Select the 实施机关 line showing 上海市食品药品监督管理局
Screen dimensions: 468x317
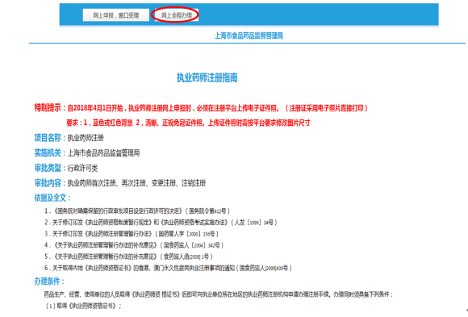(x=87, y=152)
